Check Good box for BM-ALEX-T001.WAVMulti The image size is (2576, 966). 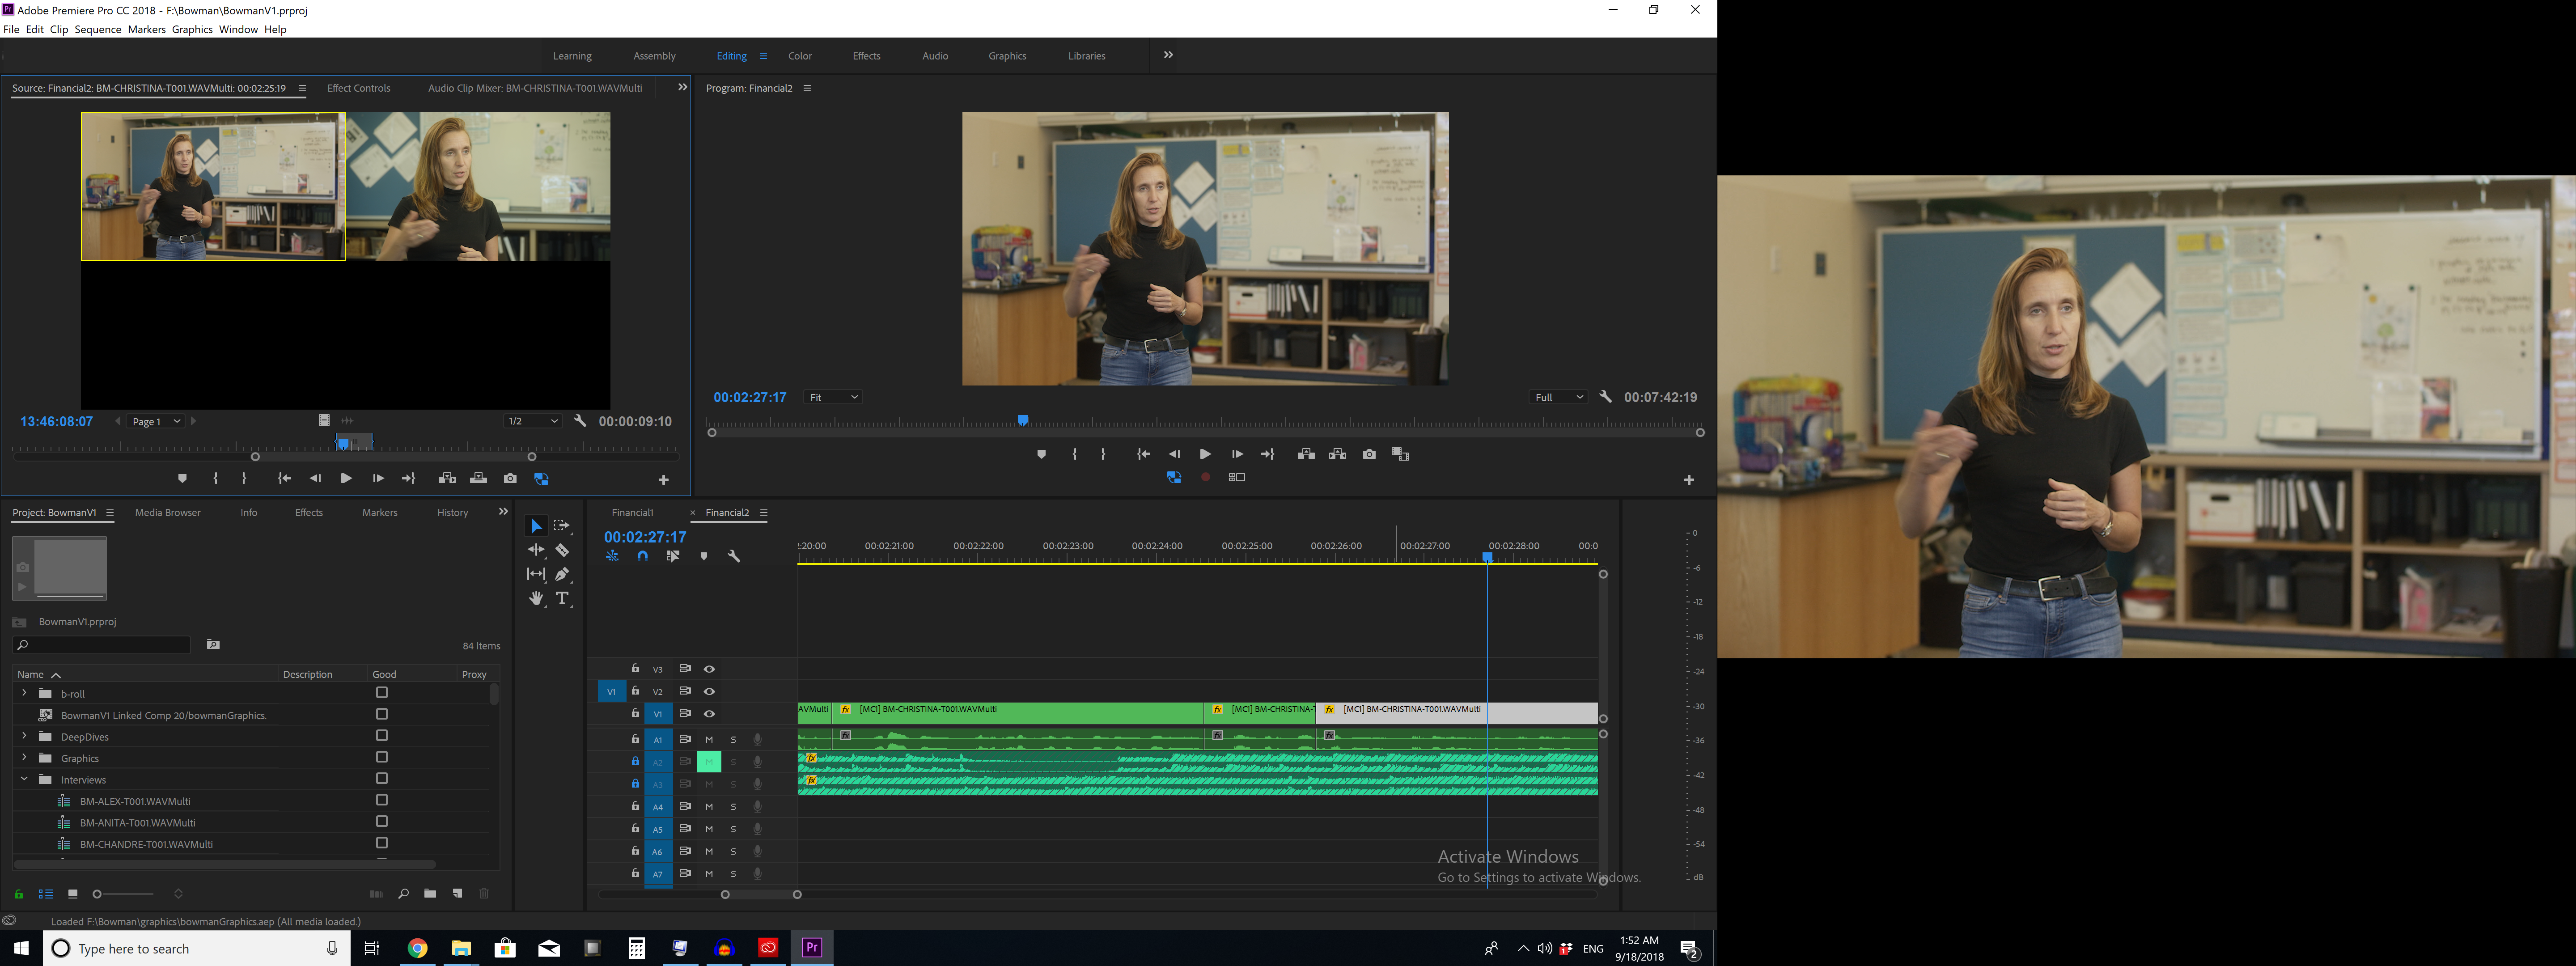tap(381, 800)
